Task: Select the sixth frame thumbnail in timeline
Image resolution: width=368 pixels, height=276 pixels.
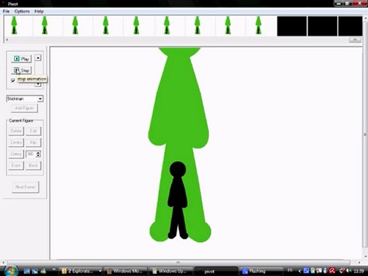Action: (x=170, y=26)
